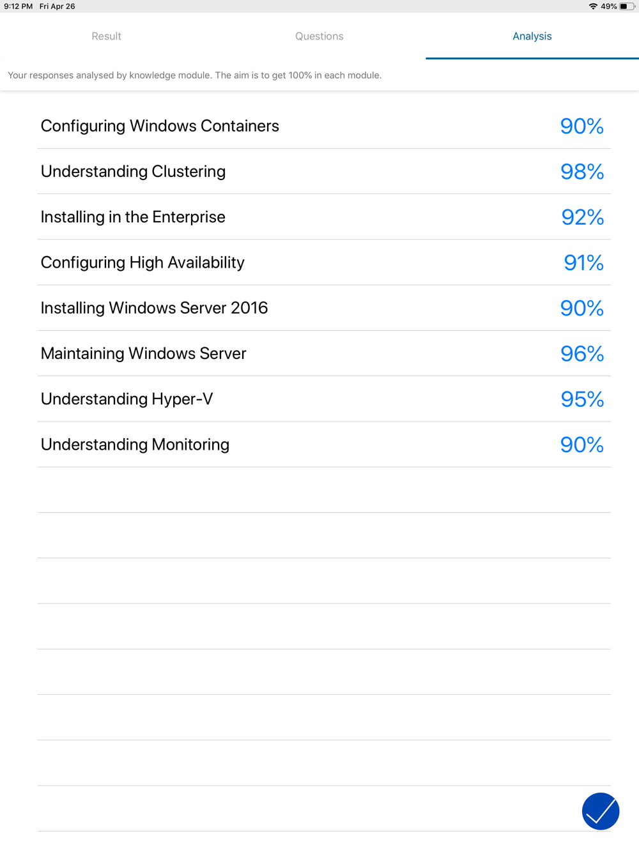Screen dimensions: 639x852
Task: Click the 92% Enterprise score
Action: (x=583, y=217)
